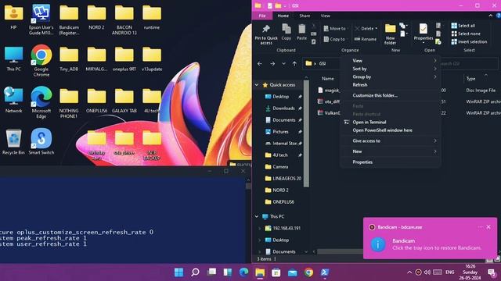Select the Tiny_ADB desktop folder
Viewport: 501px width, 281px height.
click(69, 59)
